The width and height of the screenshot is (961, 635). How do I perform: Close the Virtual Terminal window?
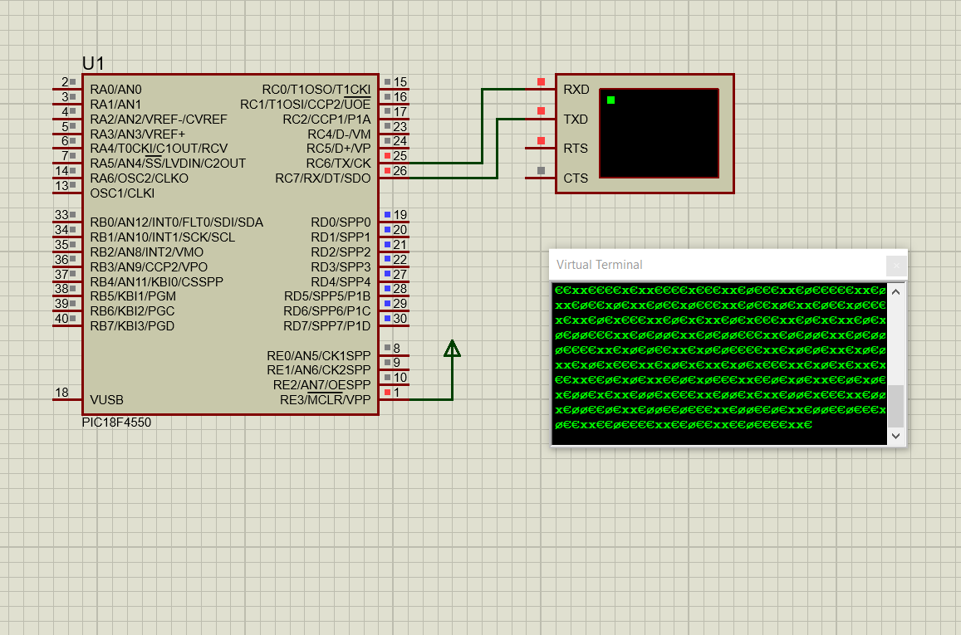(x=896, y=265)
